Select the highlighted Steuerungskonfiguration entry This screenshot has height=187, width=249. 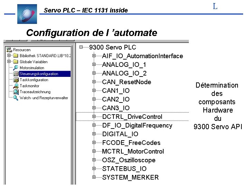tap(45, 74)
